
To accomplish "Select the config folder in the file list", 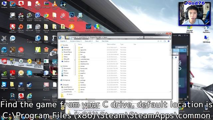I will [83, 57].
